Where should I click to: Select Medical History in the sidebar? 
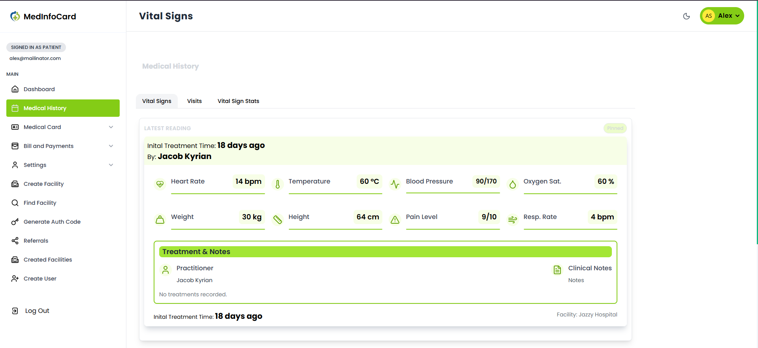[63, 108]
